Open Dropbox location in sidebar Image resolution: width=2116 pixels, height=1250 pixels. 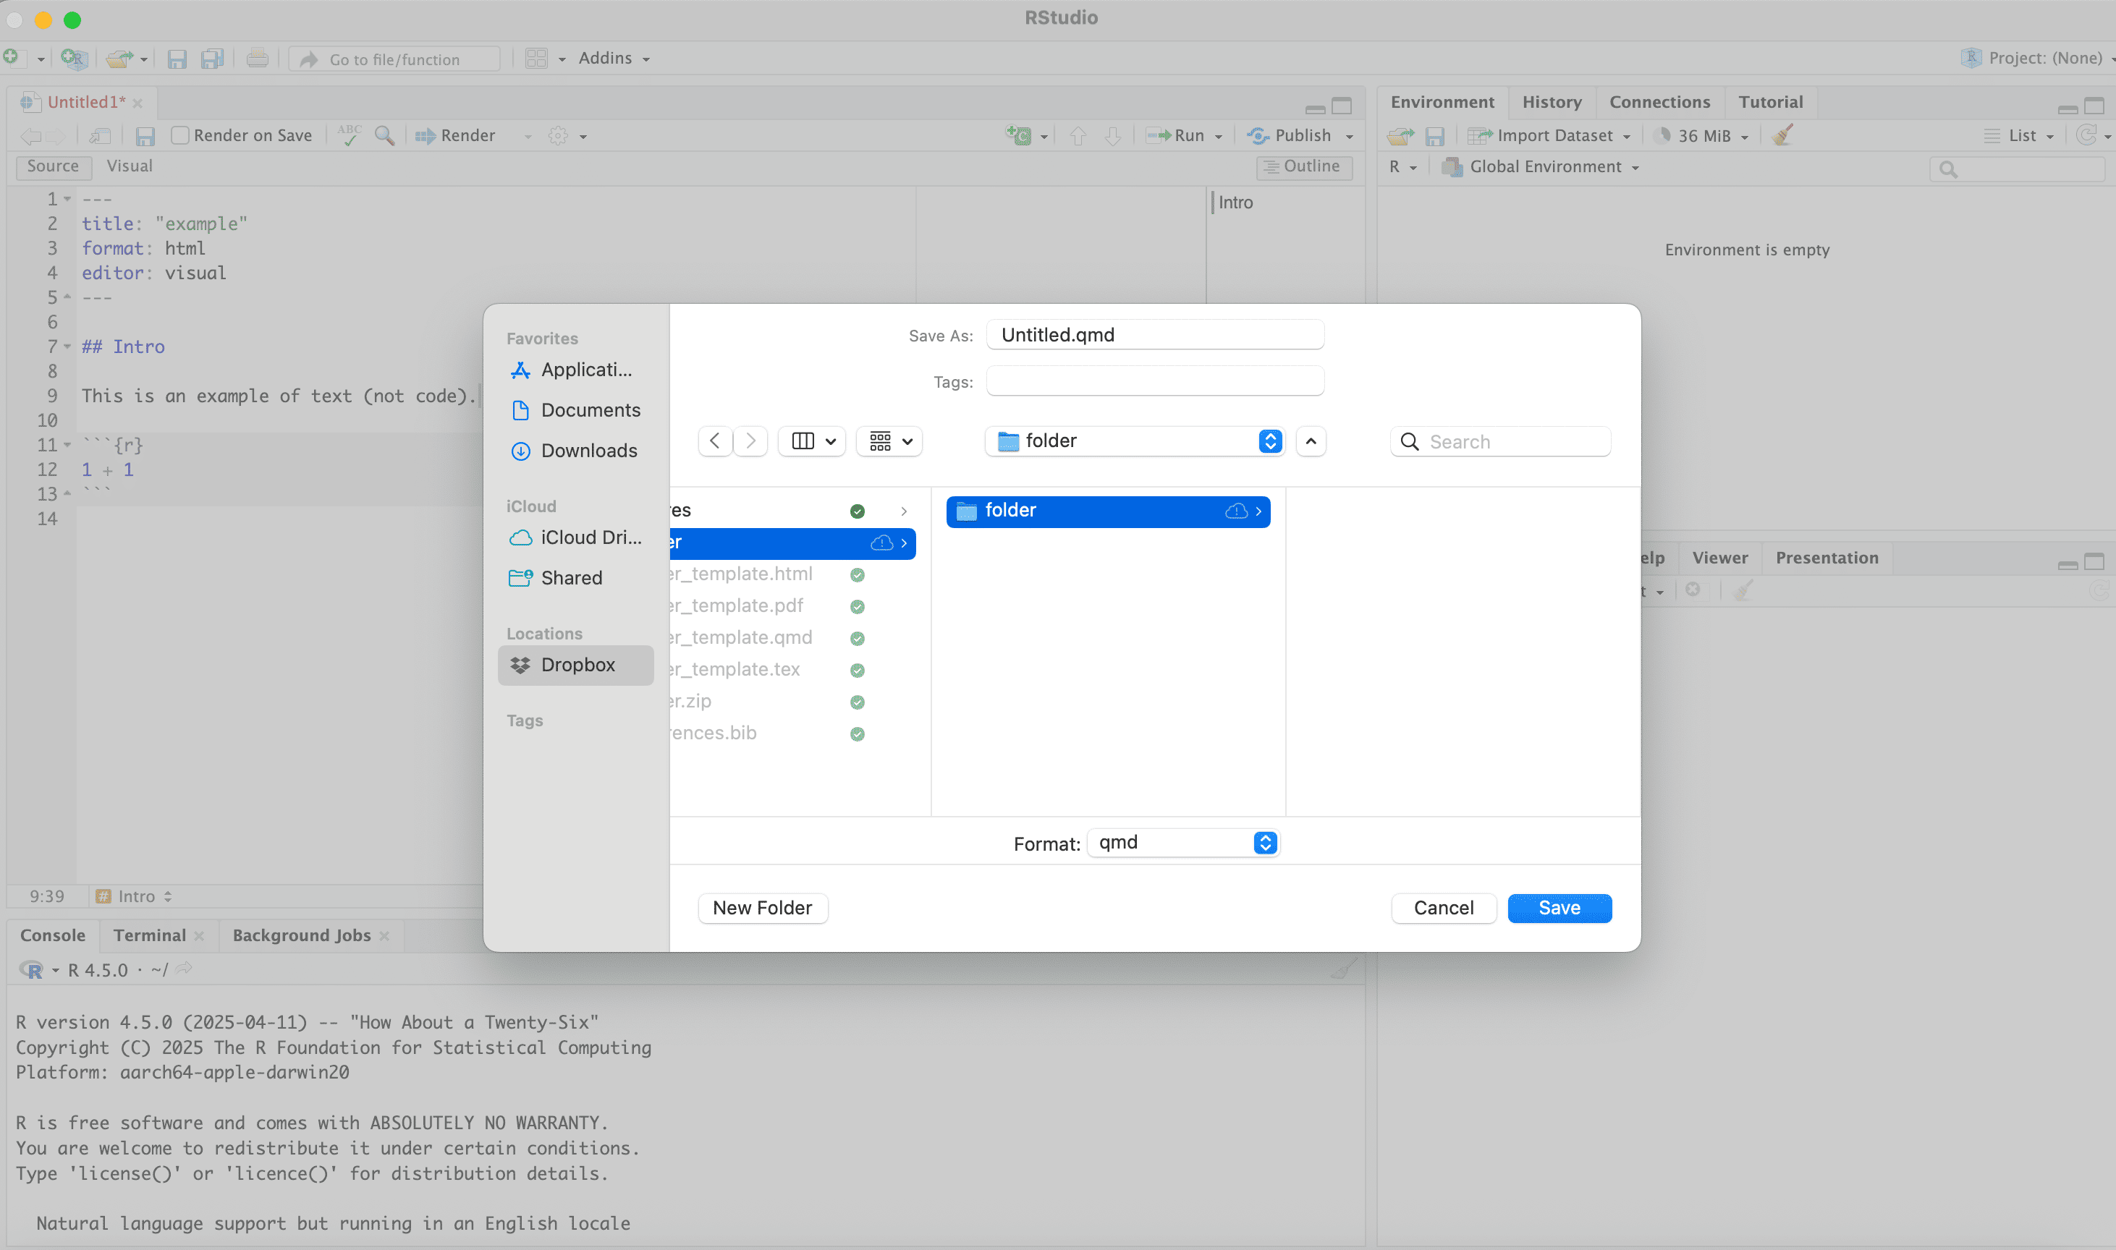coord(577,665)
